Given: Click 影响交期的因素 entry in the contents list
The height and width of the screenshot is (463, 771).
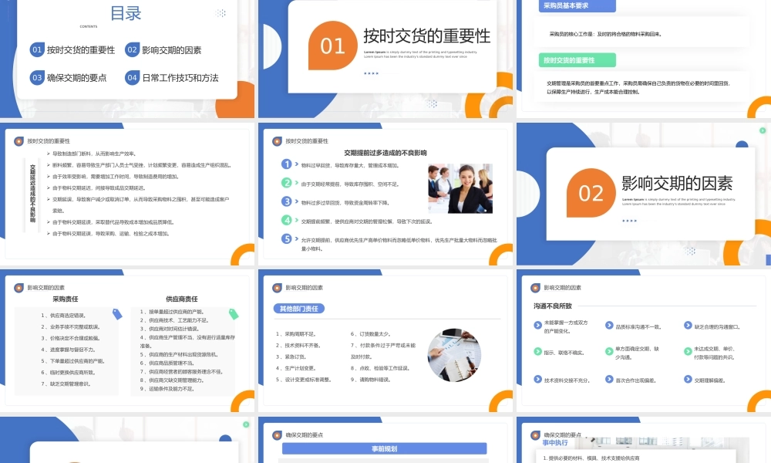Looking at the screenshot, I should 172,50.
